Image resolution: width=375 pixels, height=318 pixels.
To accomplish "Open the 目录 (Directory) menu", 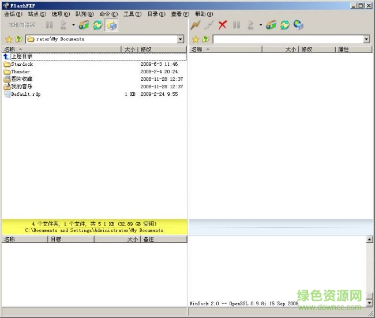I will click(156, 14).
